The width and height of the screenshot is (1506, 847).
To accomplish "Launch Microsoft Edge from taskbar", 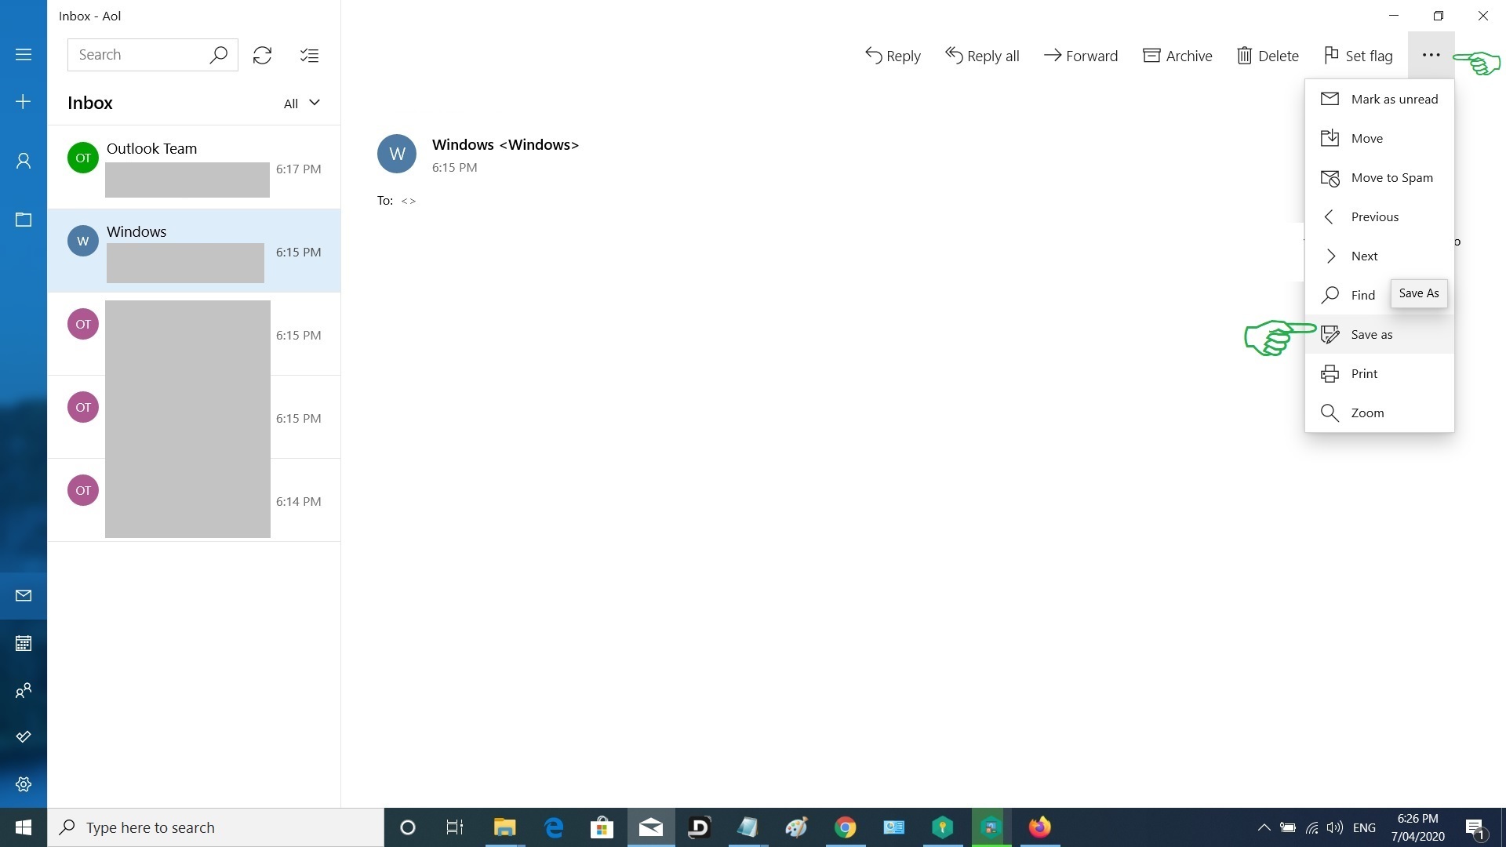I will 554,827.
